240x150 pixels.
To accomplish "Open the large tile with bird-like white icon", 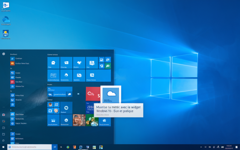I will click(79, 63).
